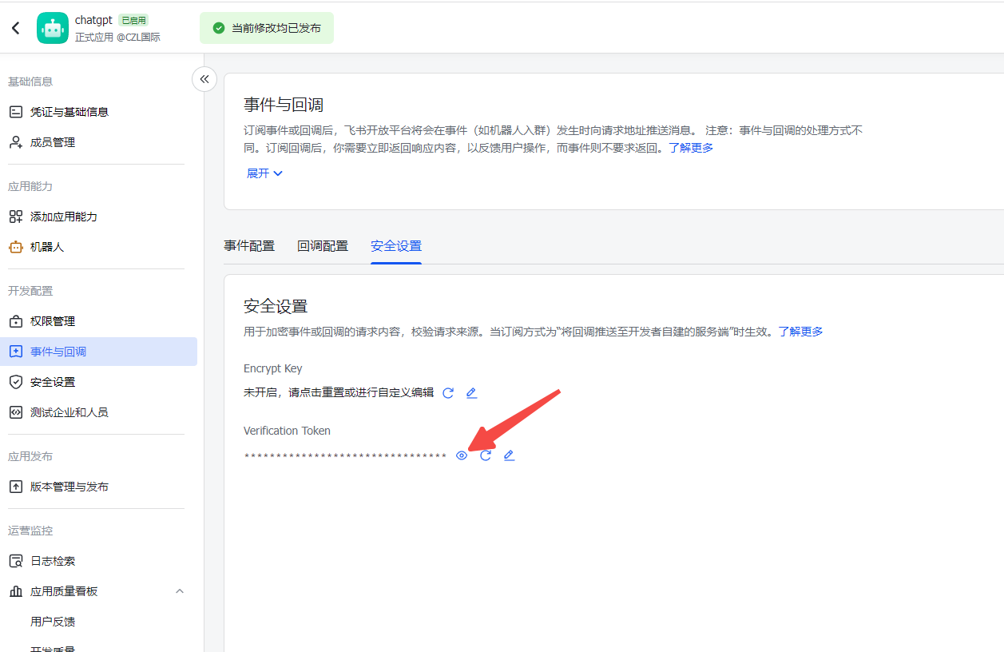The width and height of the screenshot is (1004, 652).
Task: Click the 凭证与基础信息 sidebar icon
Action: click(x=16, y=112)
